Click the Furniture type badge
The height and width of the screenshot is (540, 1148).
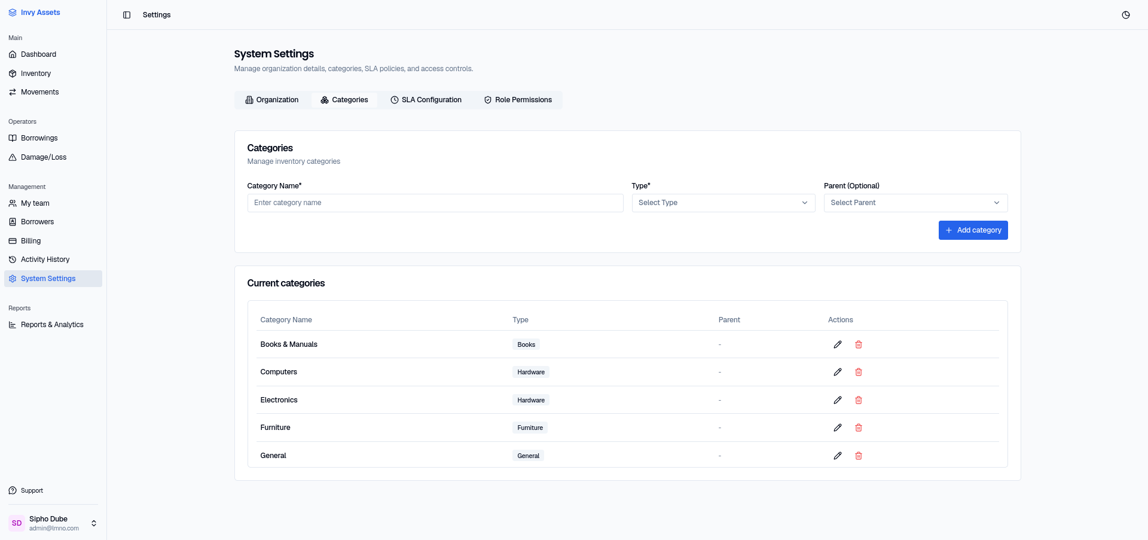(x=530, y=428)
